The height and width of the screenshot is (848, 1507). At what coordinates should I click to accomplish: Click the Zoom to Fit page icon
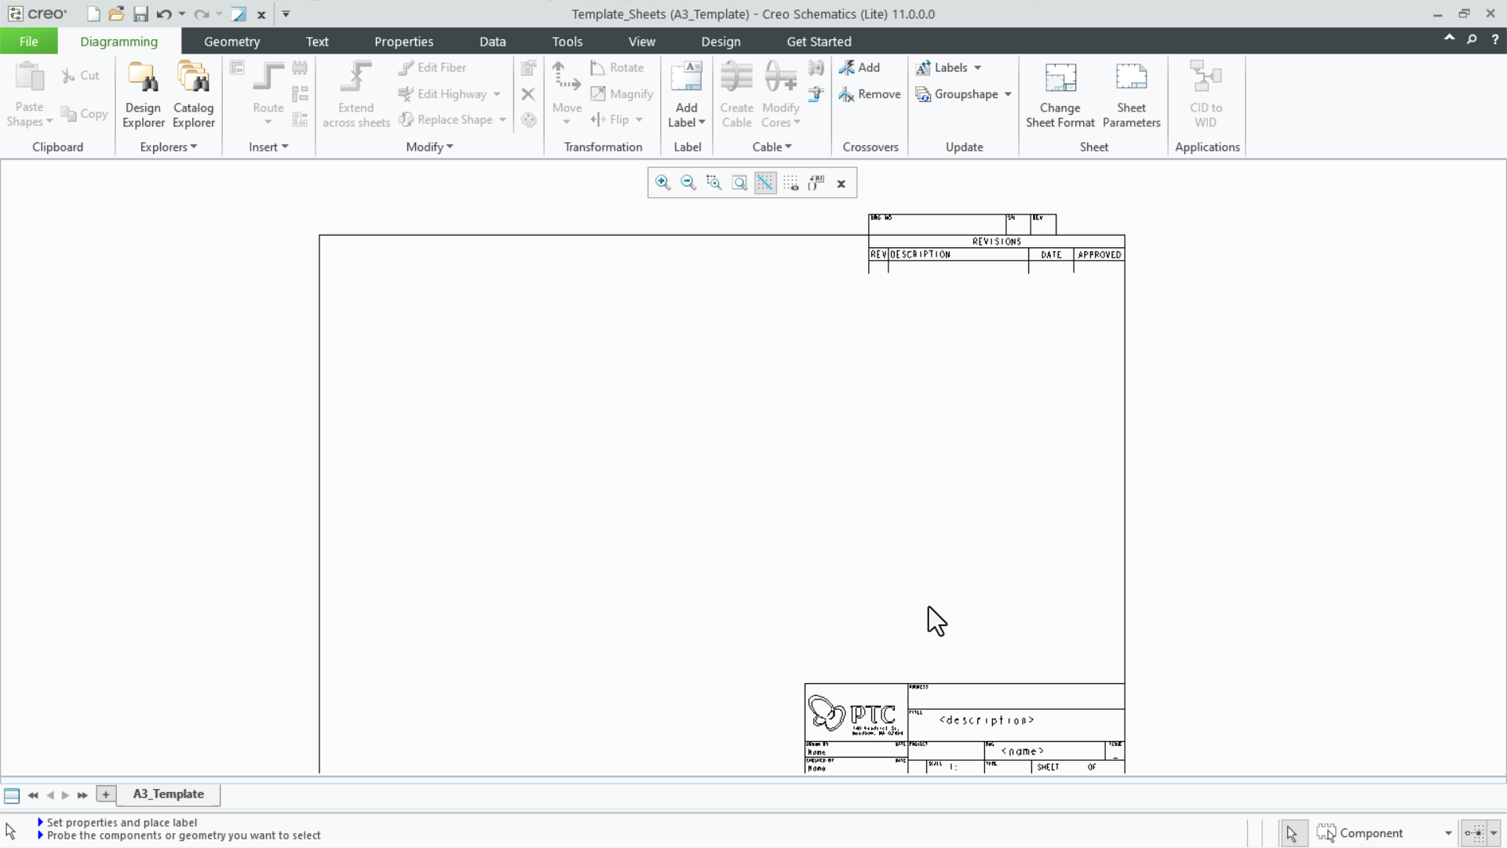739,183
